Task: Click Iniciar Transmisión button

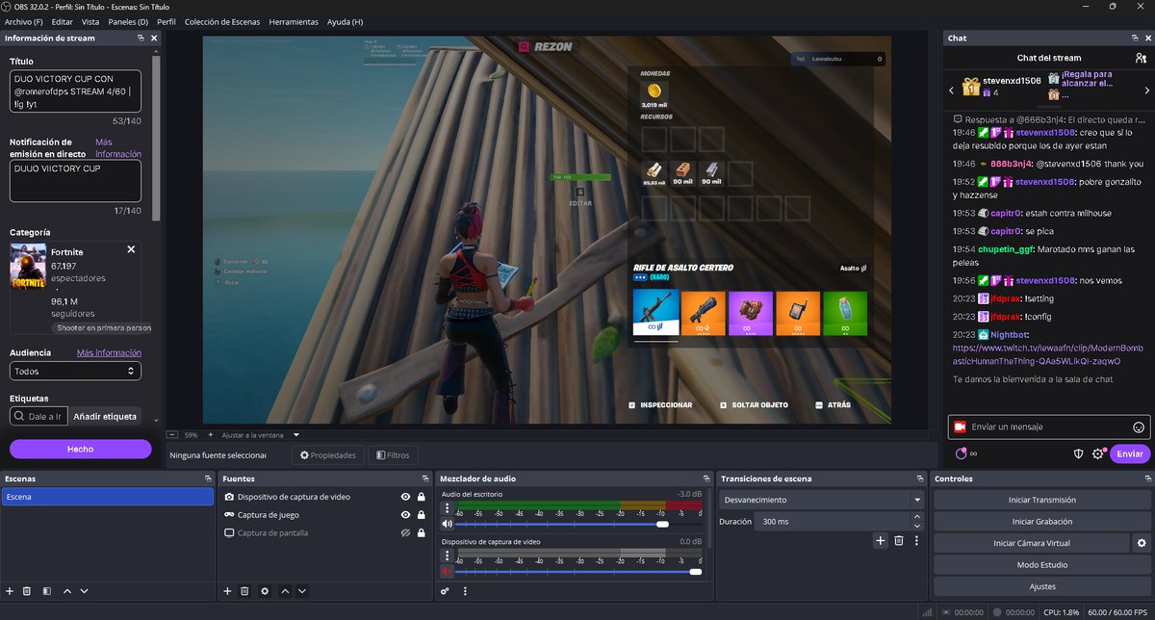Action: [x=1042, y=500]
